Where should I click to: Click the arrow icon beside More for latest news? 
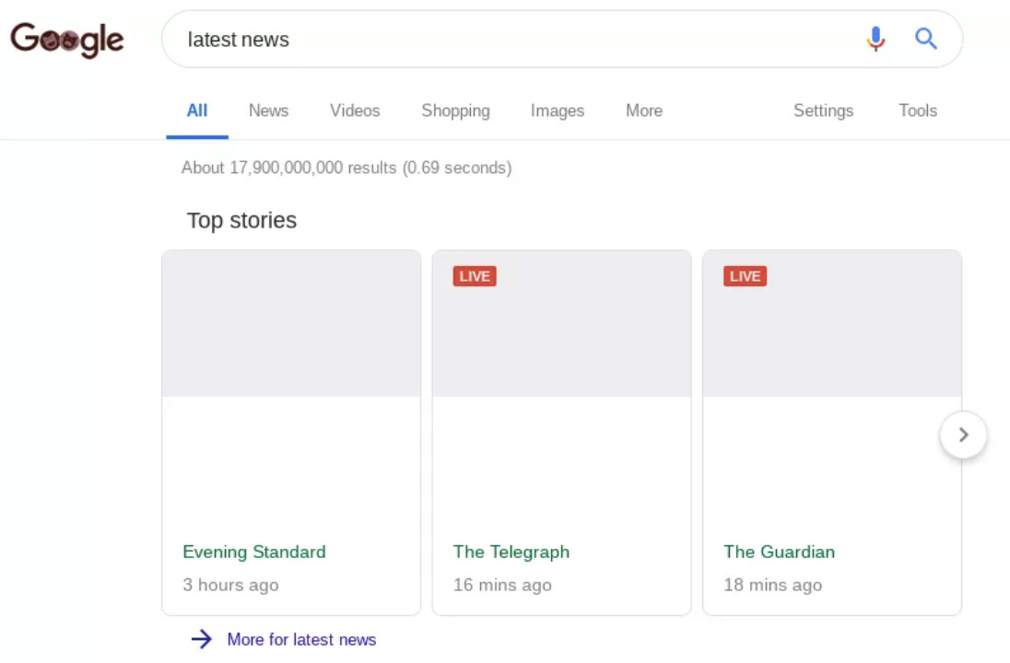pyautogui.click(x=201, y=639)
